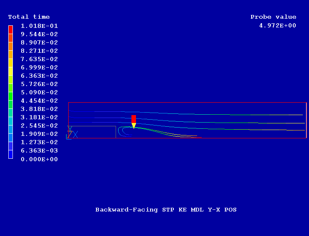Click the recirculation streamline loop behind the step
This screenshot has width=309, height=236.
click(x=120, y=131)
